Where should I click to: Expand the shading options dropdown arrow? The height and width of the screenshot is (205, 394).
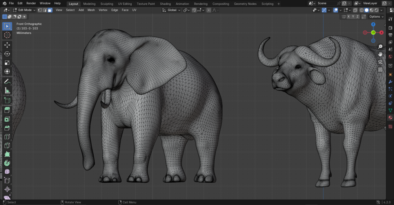381,10
